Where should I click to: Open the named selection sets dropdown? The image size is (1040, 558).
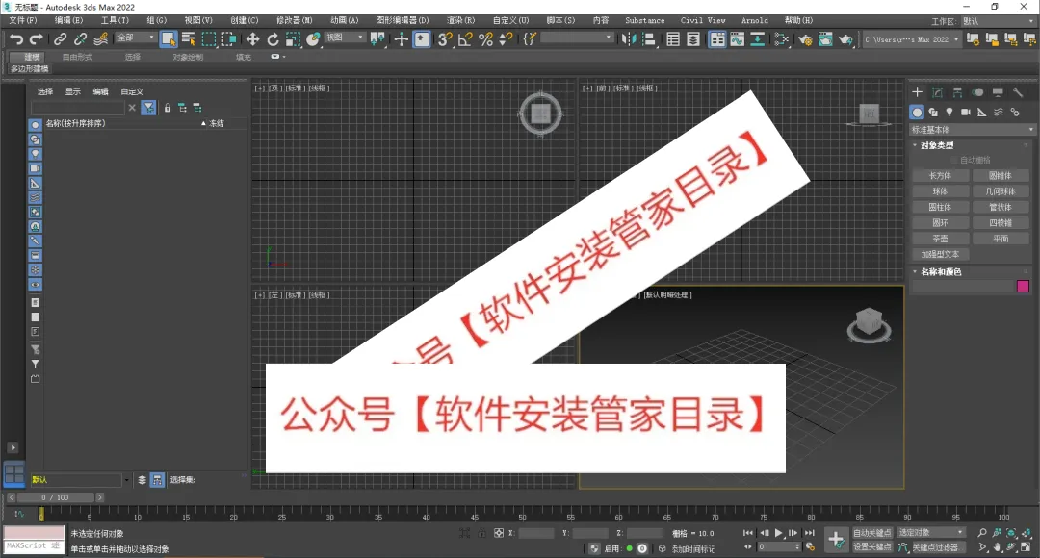(577, 38)
